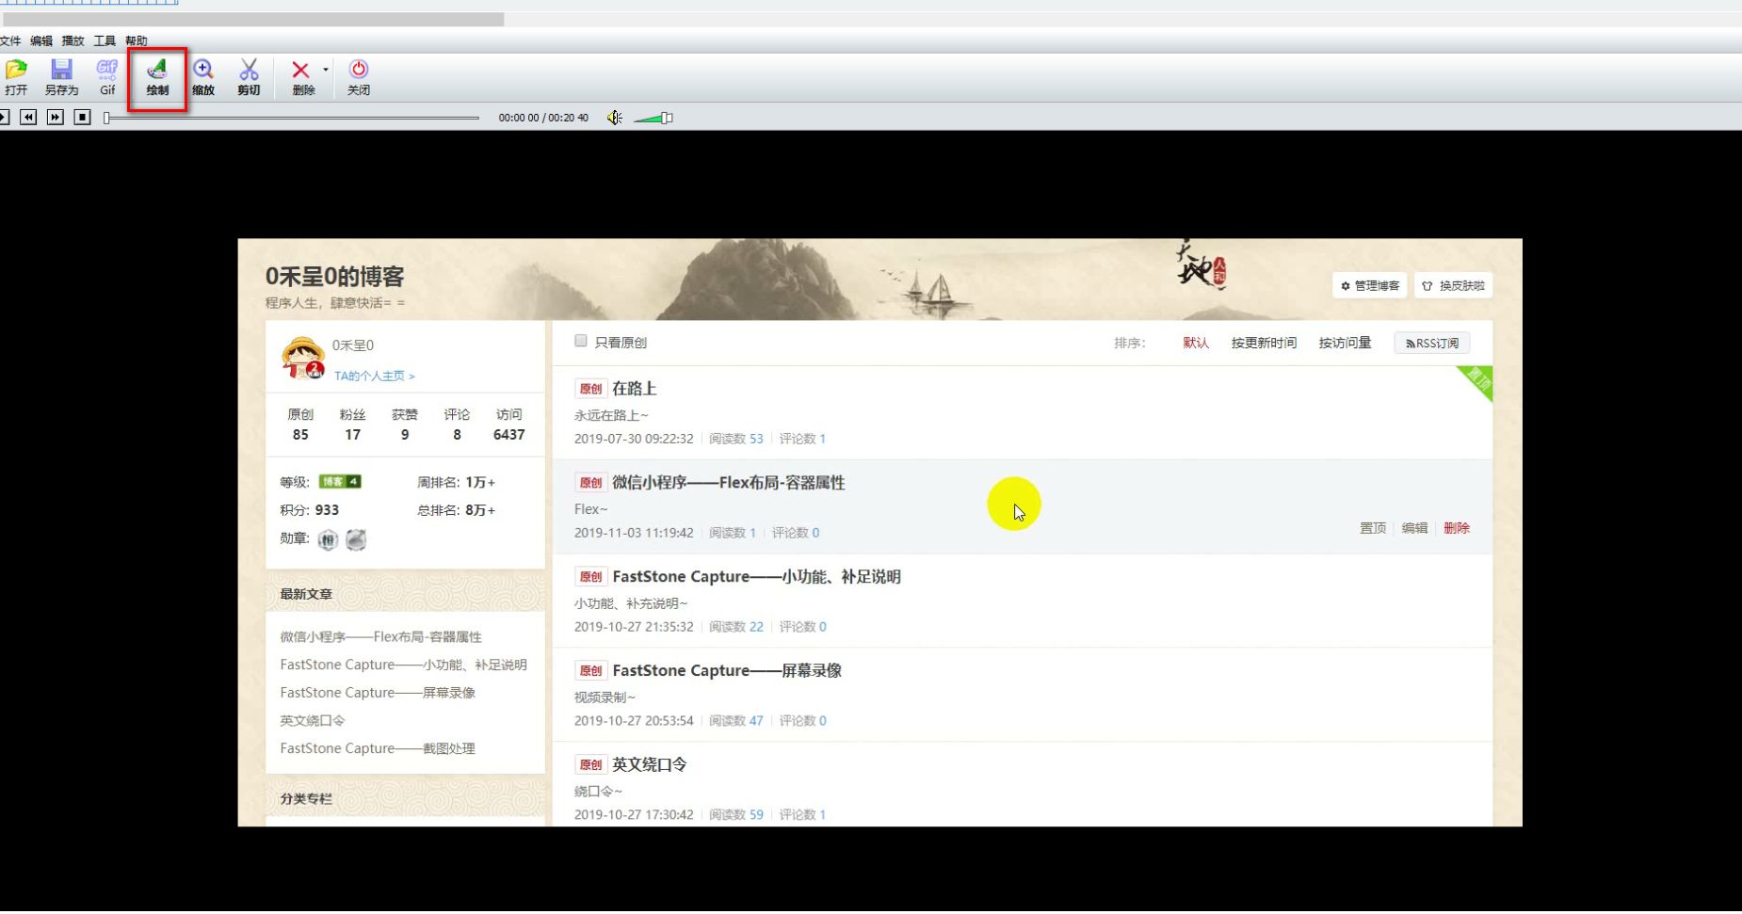Open TA的个人主页 link
Screen dimensions: 1742x914
point(374,376)
